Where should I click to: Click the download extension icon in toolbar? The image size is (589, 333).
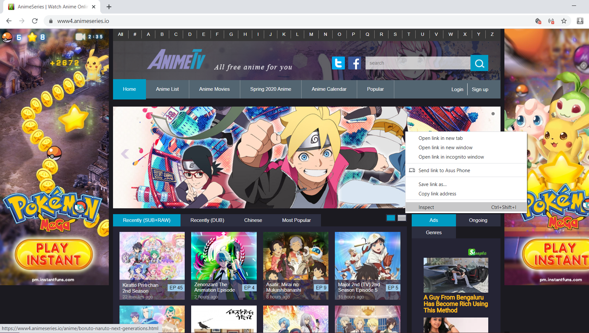pos(580,21)
